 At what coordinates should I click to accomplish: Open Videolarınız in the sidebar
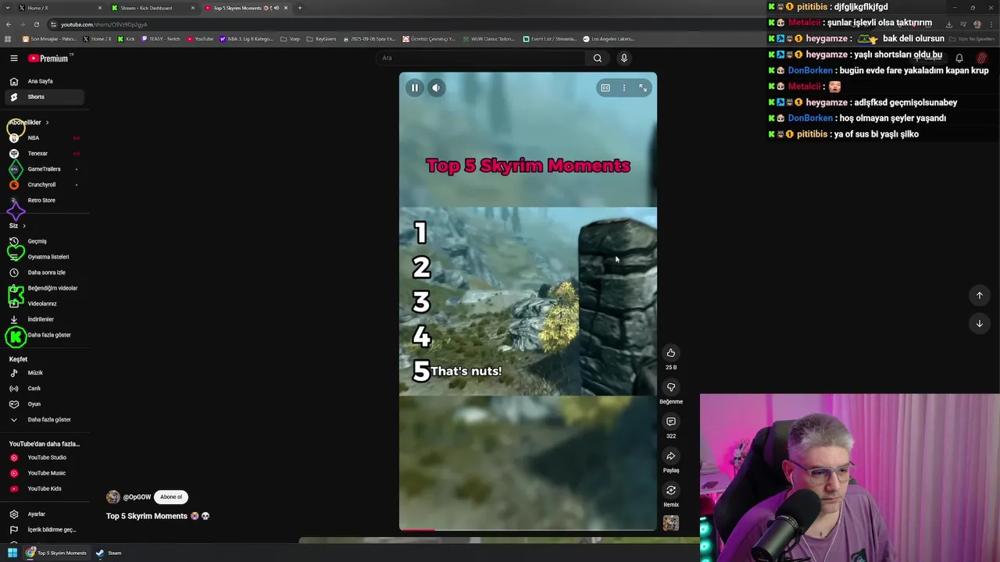[45, 304]
